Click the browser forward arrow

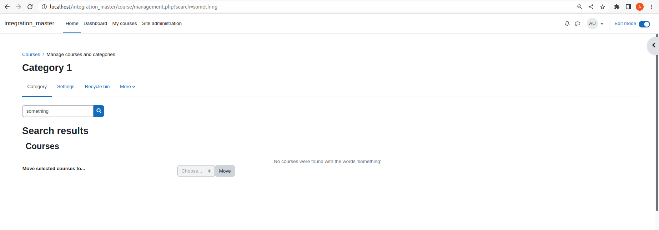point(19,7)
